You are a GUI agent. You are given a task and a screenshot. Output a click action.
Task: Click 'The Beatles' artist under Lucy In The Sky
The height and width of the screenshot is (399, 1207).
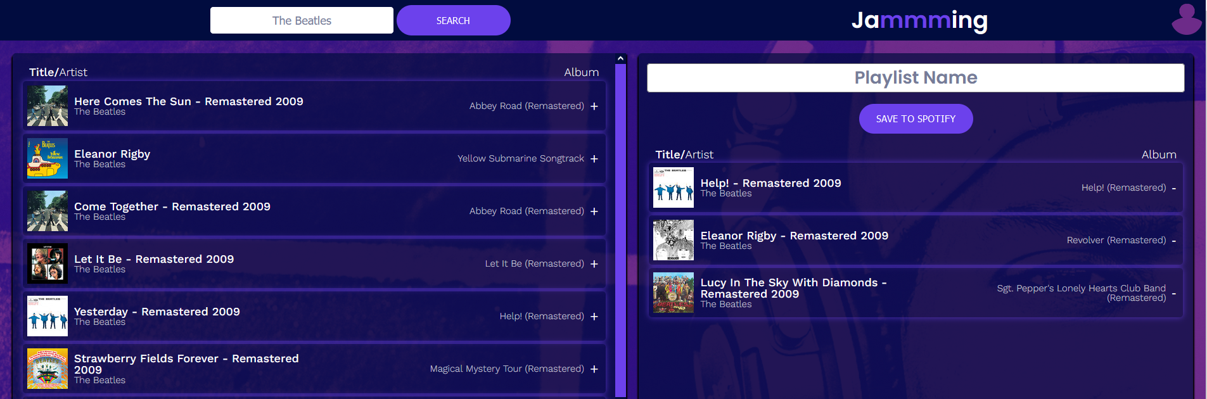coord(726,305)
